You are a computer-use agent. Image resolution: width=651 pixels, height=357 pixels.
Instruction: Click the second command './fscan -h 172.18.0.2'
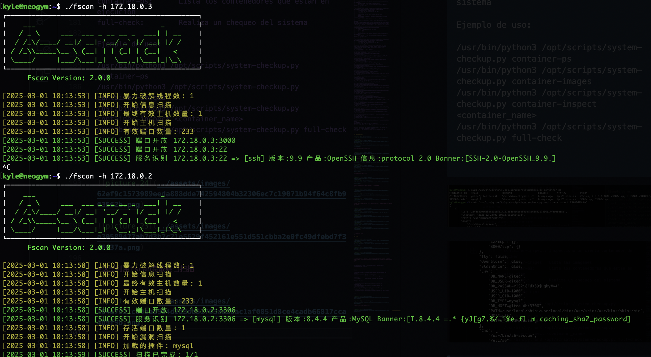click(x=109, y=176)
